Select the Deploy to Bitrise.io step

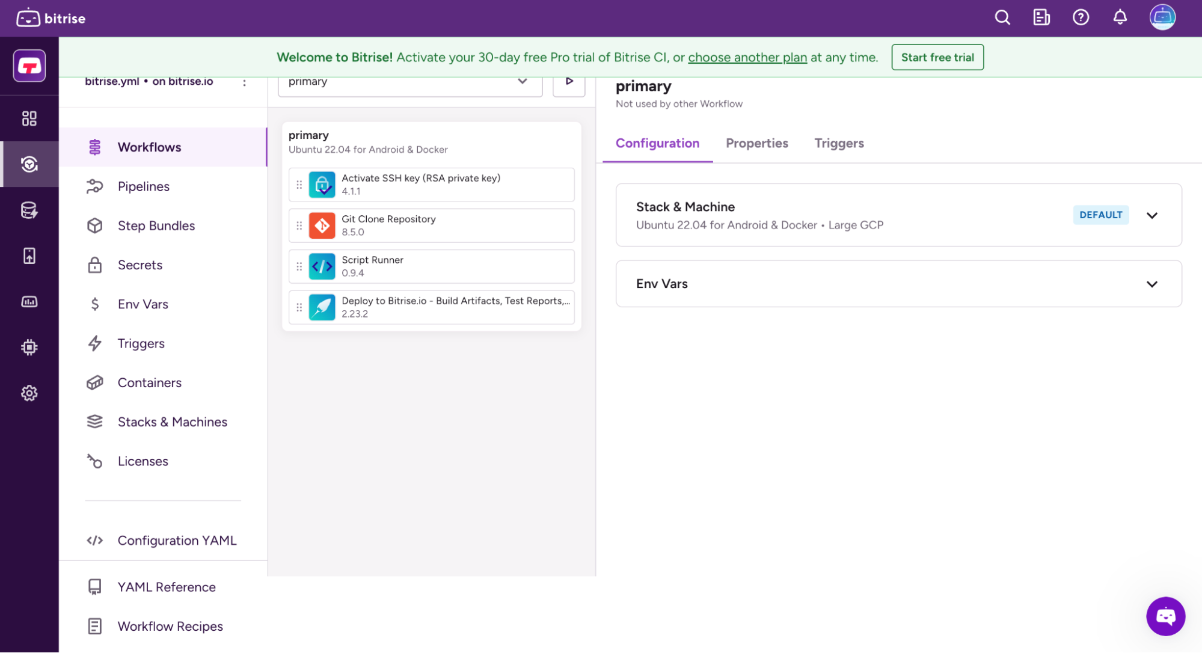(x=431, y=307)
